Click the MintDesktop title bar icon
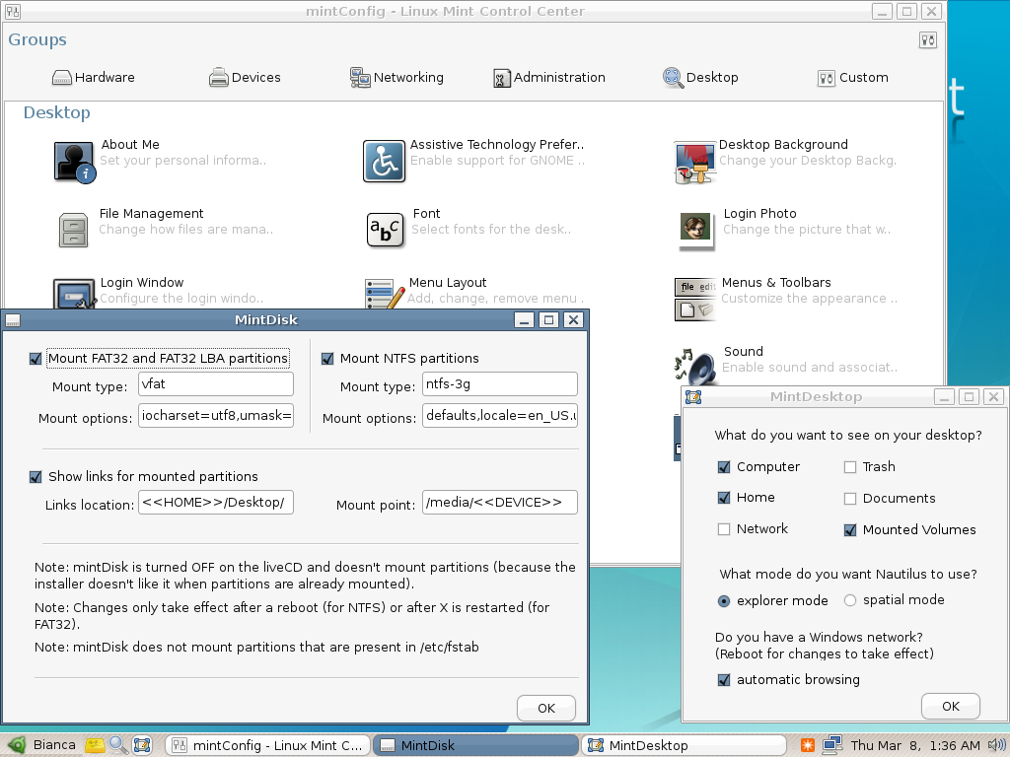Screen dimensions: 1010x757 (693, 396)
